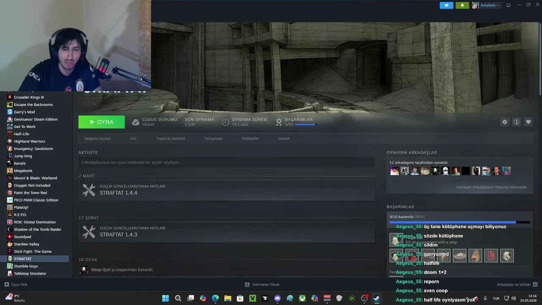
Task: Click the Tabletop Simulator game icon
Action: pos(10,274)
